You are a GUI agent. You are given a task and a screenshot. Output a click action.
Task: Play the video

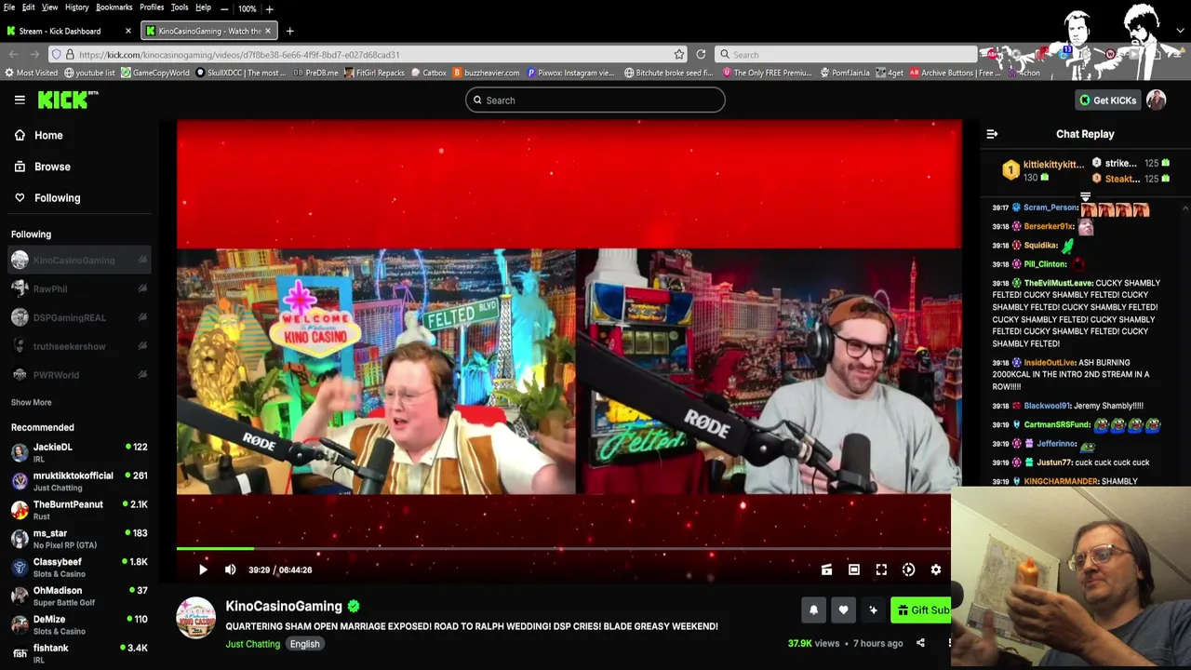pos(203,569)
